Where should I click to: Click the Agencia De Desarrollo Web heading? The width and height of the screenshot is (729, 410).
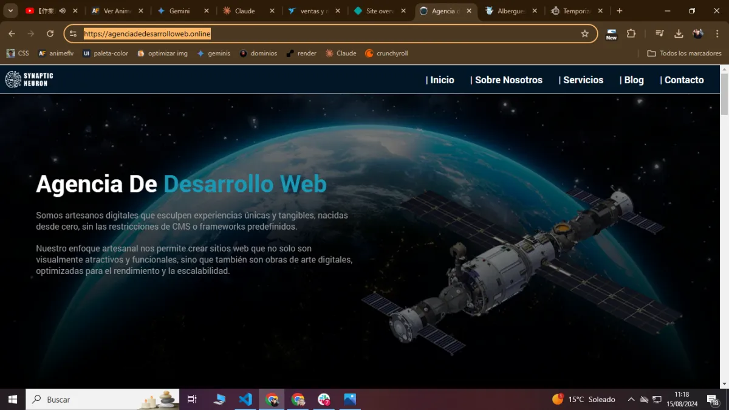tap(181, 184)
